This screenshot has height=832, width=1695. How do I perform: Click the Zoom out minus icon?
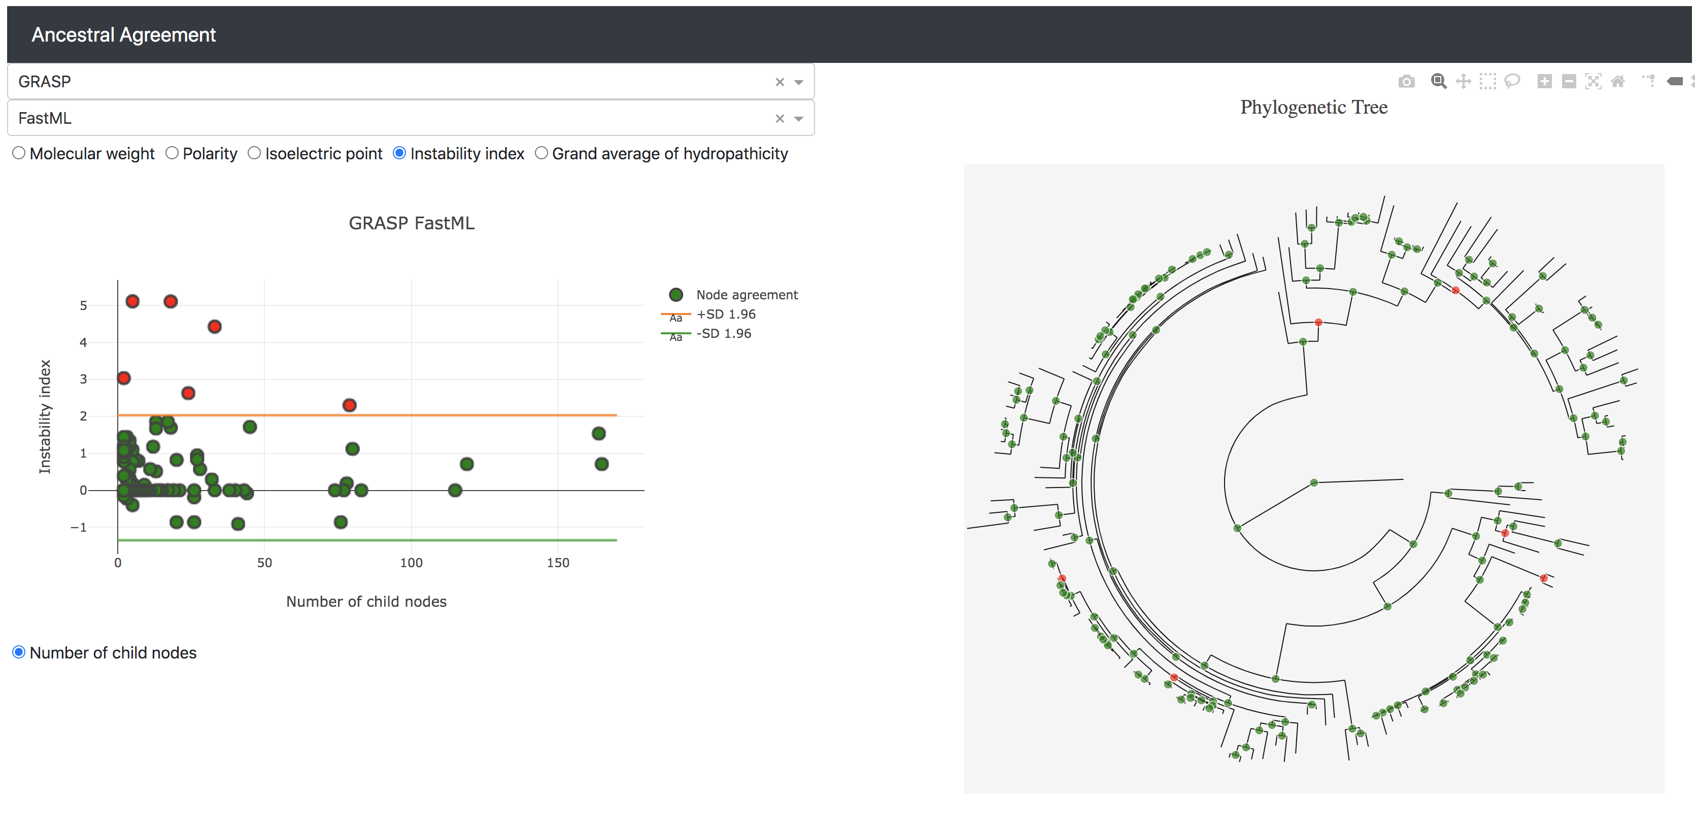pyautogui.click(x=1569, y=82)
